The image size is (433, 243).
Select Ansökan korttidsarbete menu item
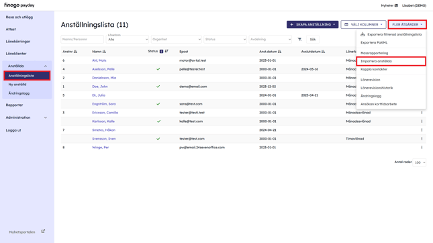(379, 104)
